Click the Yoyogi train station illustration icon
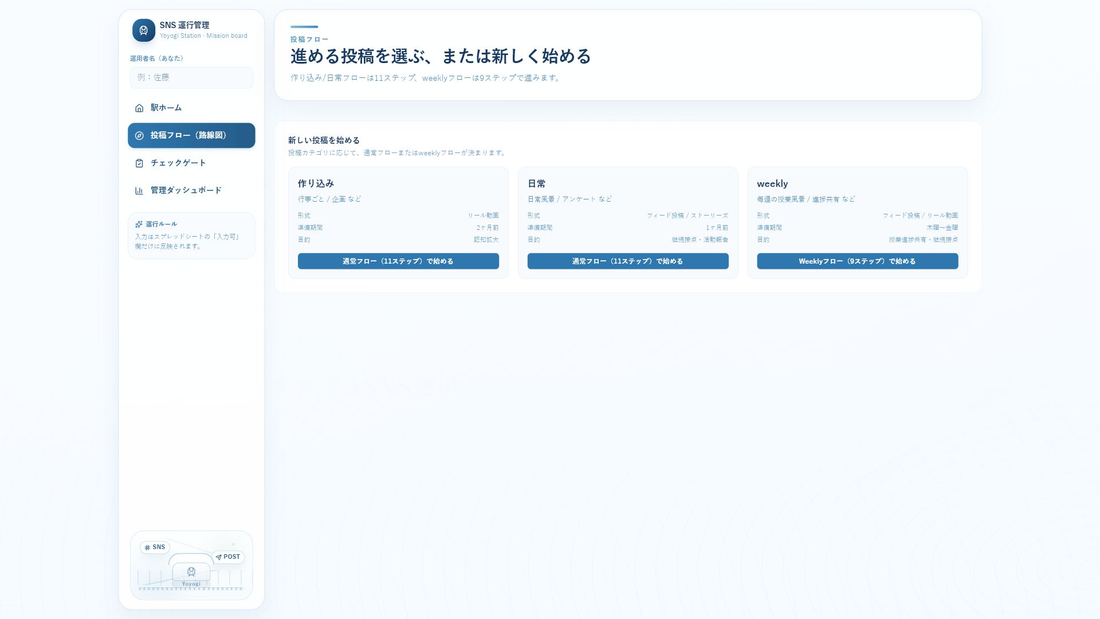This screenshot has width=1100, height=619. tap(191, 571)
